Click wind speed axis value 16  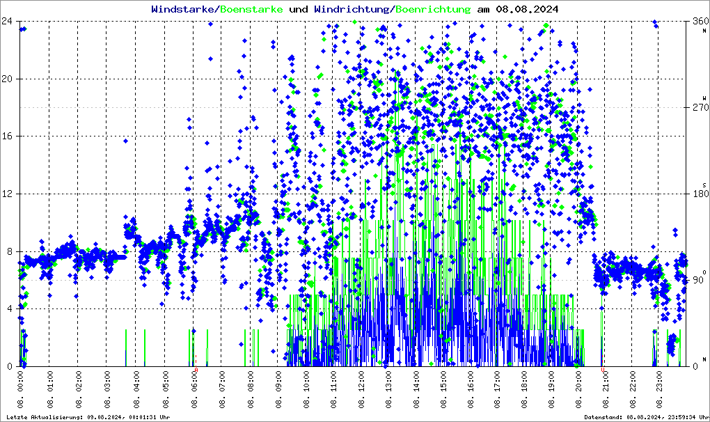[x=8, y=136]
